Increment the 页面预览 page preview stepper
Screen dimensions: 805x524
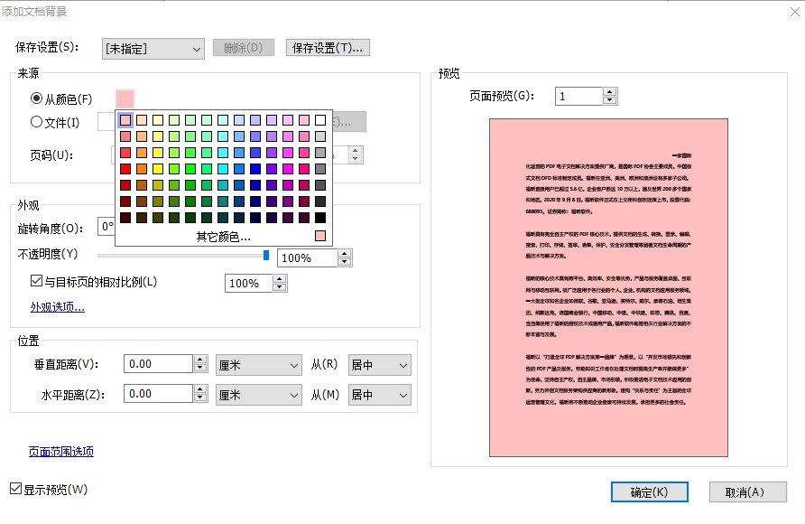[610, 90]
